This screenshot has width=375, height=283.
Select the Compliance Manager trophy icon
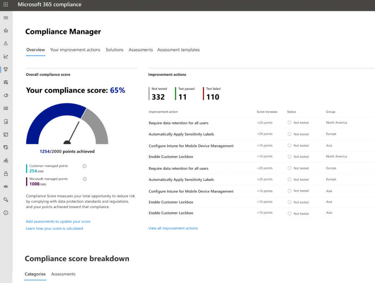(x=6, y=69)
